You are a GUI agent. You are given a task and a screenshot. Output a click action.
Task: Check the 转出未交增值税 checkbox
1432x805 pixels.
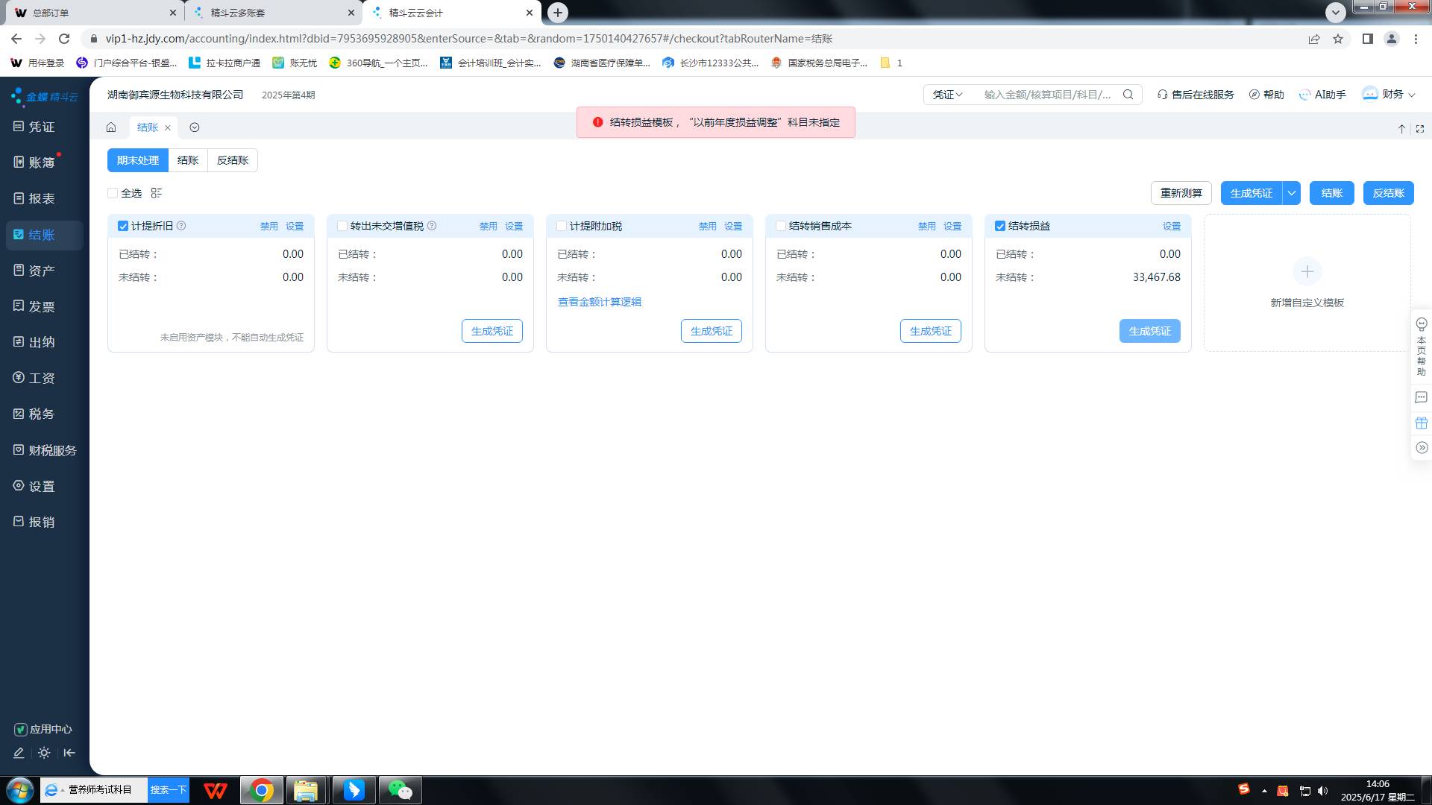coord(342,226)
